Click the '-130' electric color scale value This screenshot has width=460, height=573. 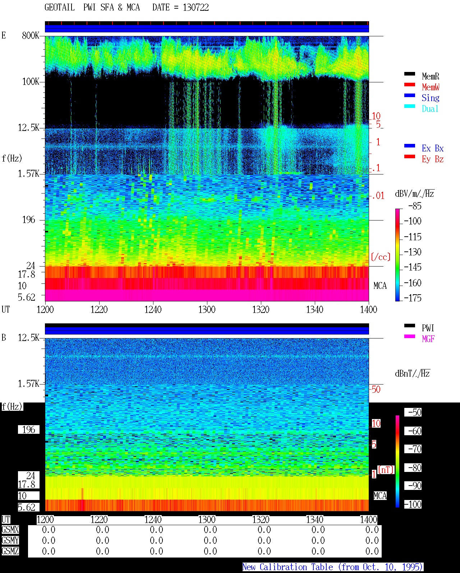[413, 252]
